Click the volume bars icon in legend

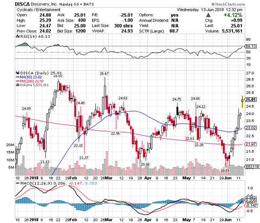click(x=17, y=85)
